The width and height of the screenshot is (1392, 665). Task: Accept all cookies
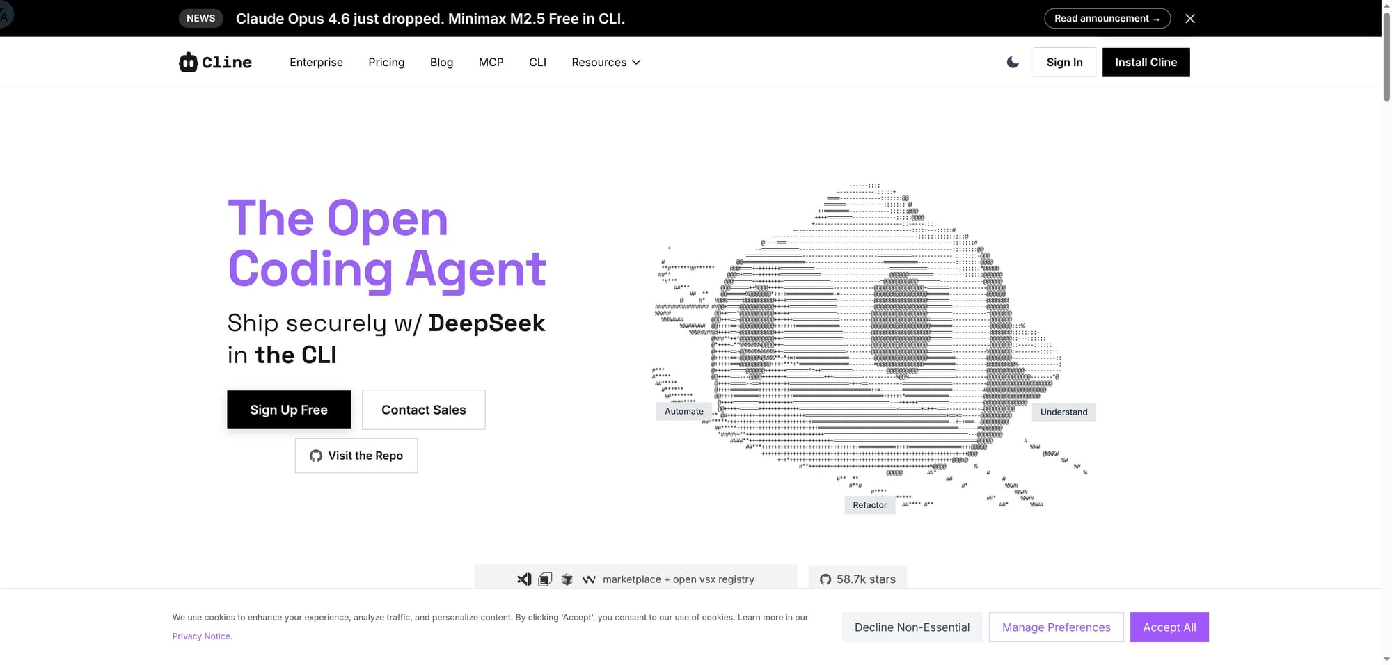coord(1169,627)
